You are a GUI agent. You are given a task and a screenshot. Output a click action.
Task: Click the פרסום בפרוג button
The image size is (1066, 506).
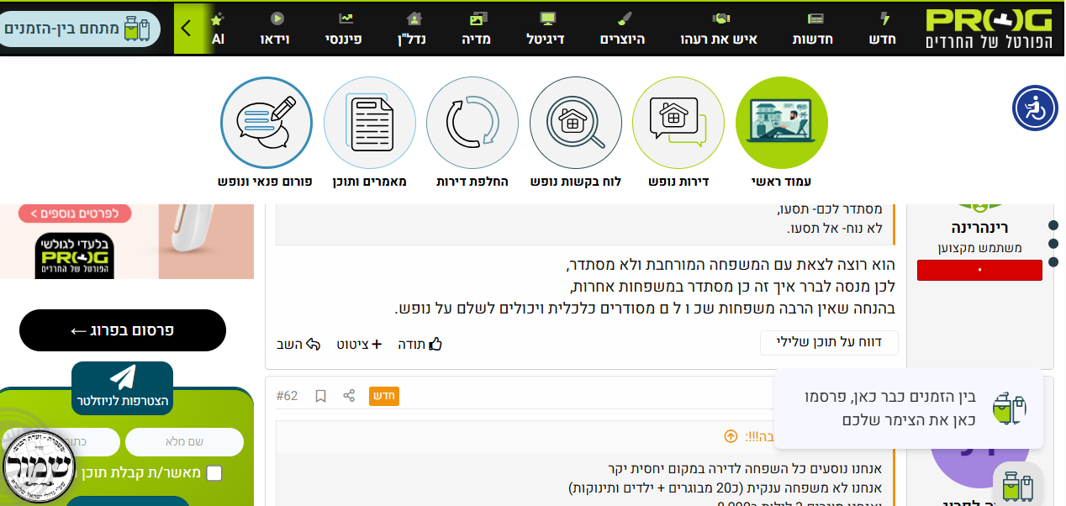click(x=123, y=330)
